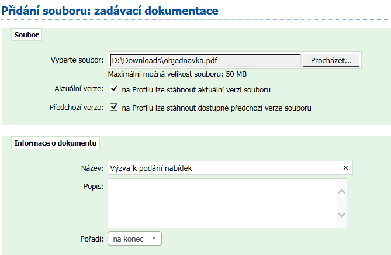Click the 'Popis:' label
The width and height of the screenshot is (391, 255).
click(94, 187)
